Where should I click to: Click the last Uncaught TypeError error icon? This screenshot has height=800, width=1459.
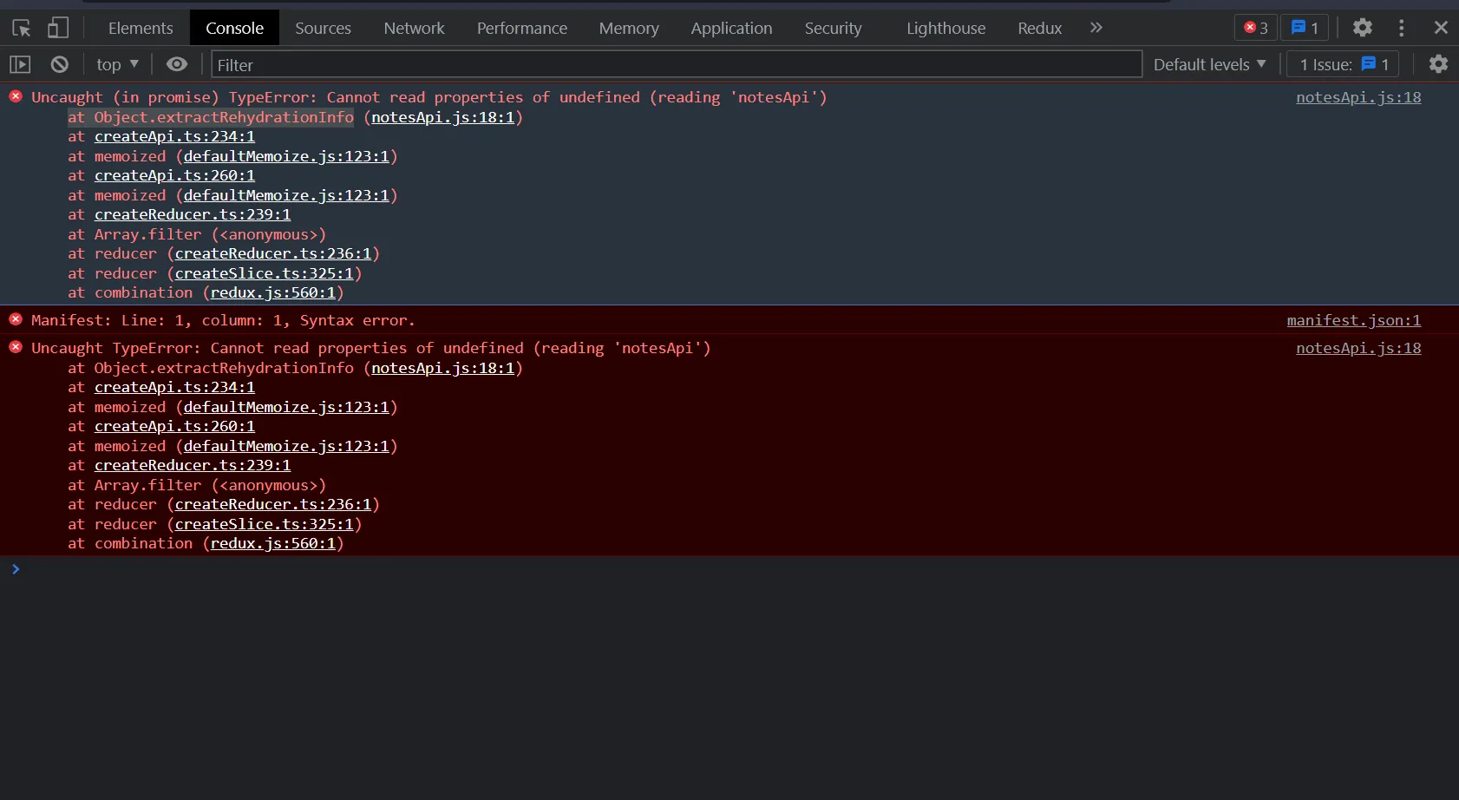pos(16,347)
